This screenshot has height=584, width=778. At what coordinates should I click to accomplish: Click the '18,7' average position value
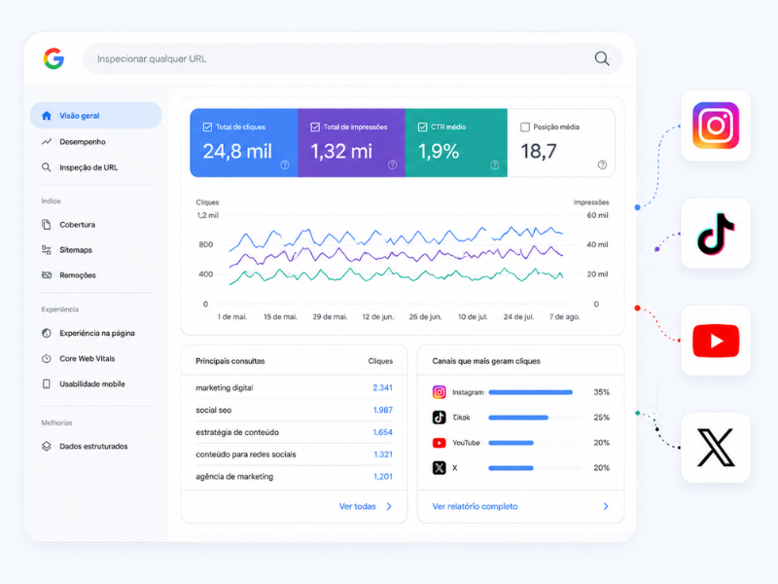click(x=539, y=151)
